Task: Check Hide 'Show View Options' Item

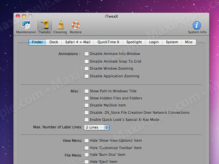Action: [x=86, y=141]
